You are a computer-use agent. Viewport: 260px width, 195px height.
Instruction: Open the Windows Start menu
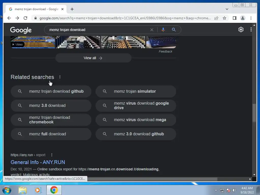(x=7, y=190)
